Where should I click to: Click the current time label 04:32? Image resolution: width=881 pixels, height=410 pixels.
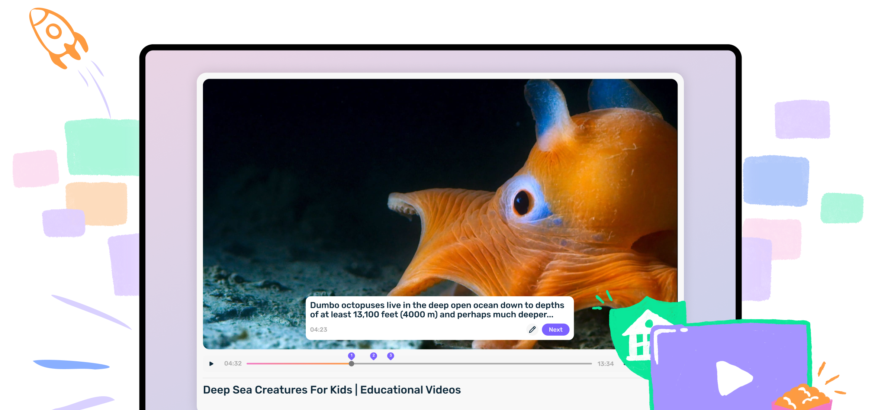(232, 364)
